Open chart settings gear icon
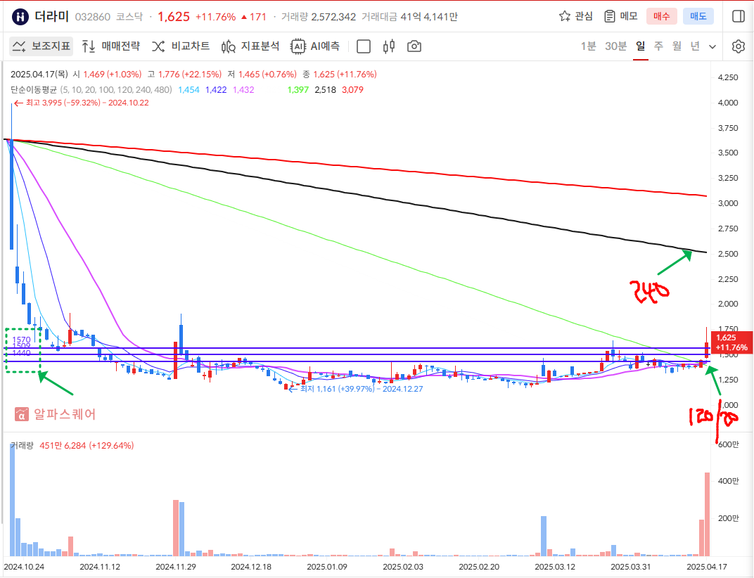This screenshot has height=578, width=754. click(x=738, y=46)
